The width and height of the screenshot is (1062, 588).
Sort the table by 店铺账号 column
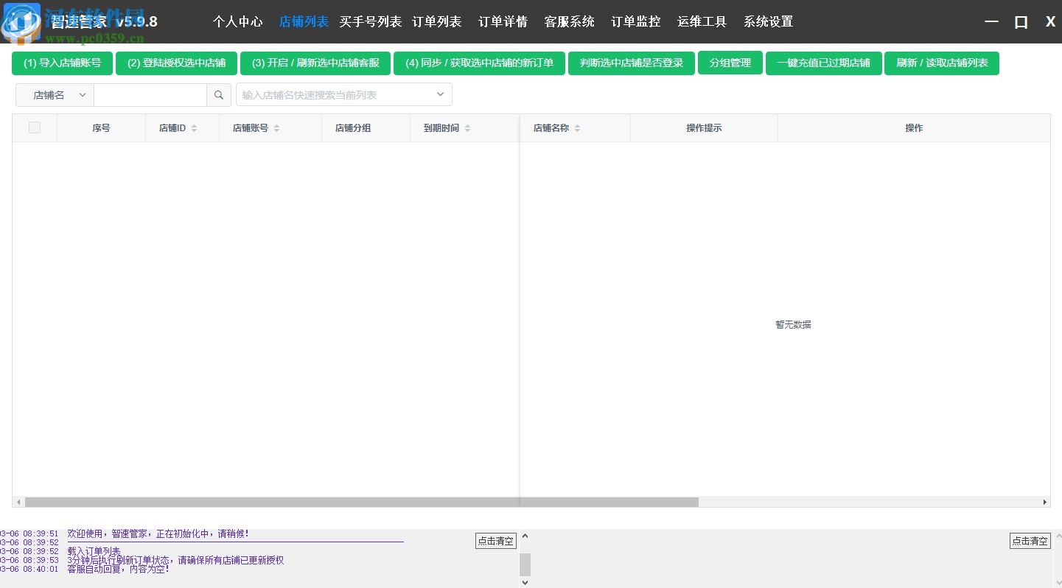click(x=277, y=127)
